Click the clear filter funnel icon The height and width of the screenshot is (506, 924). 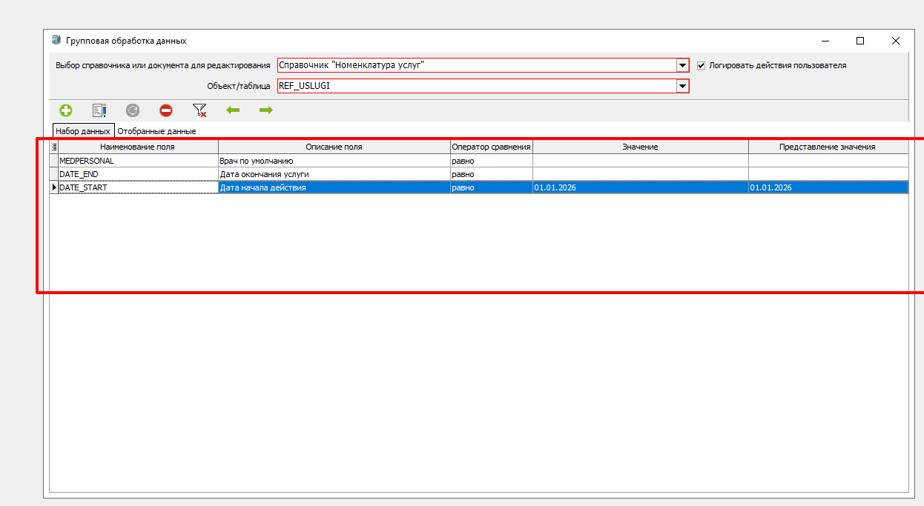[x=199, y=110]
